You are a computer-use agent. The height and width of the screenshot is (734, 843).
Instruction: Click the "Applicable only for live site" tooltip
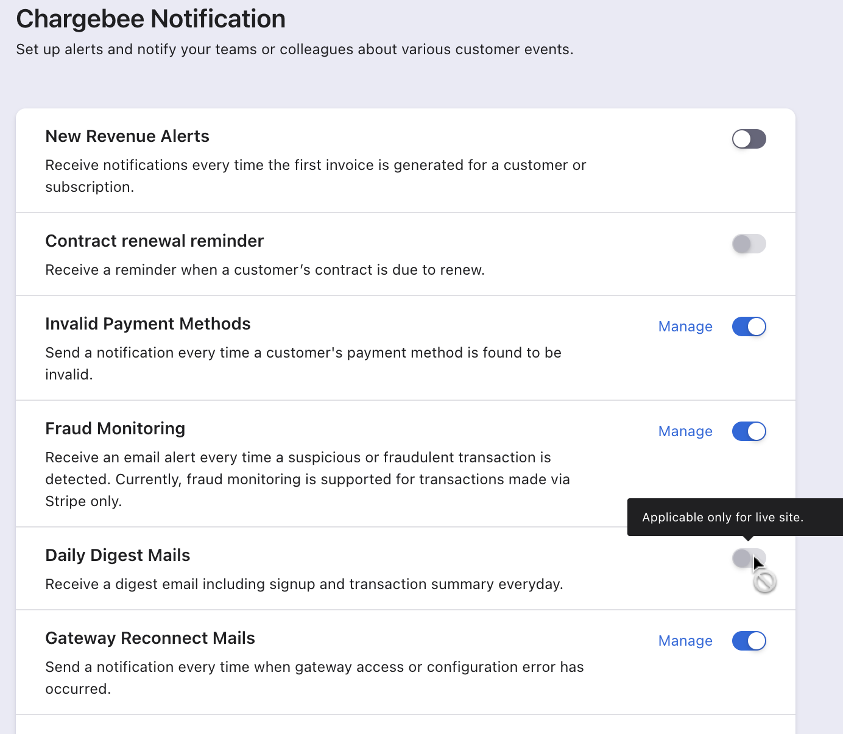click(x=722, y=517)
